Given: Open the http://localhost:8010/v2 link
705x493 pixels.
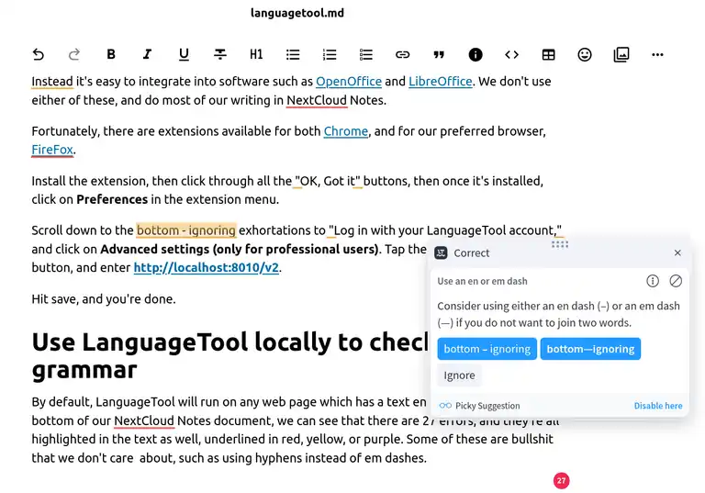Looking at the screenshot, I should (206, 268).
